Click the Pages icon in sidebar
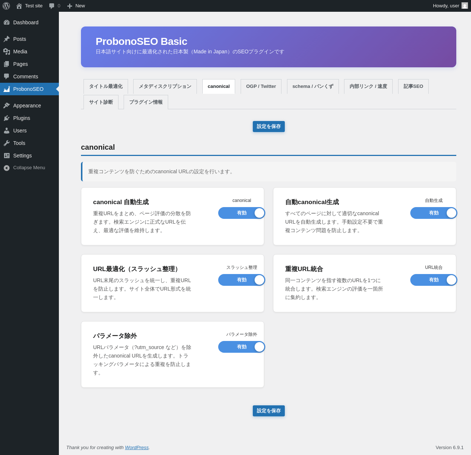 (7, 64)
